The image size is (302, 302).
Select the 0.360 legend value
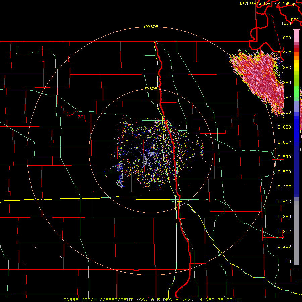click(284, 216)
